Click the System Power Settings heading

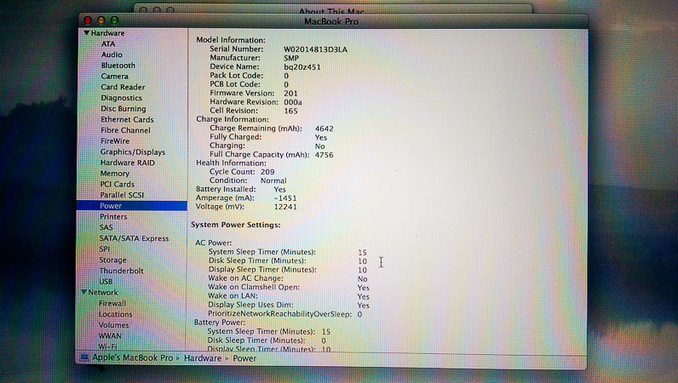tap(236, 225)
